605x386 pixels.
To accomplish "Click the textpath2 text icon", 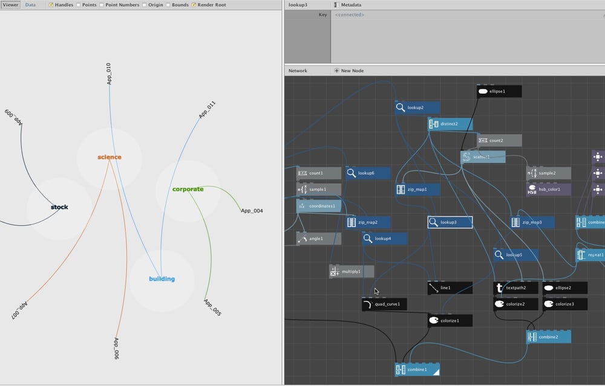I will point(499,288).
